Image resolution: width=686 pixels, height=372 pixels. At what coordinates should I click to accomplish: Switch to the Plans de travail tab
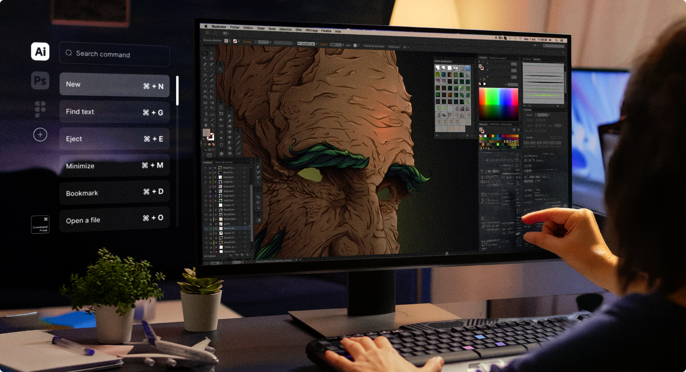224,162
